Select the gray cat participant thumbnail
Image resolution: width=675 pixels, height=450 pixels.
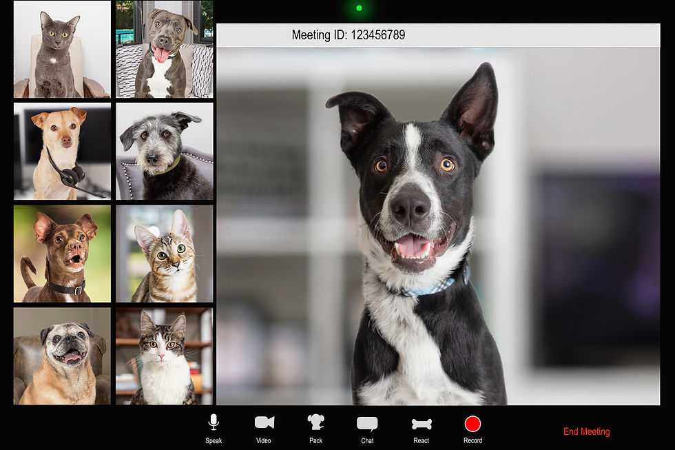coord(62,49)
